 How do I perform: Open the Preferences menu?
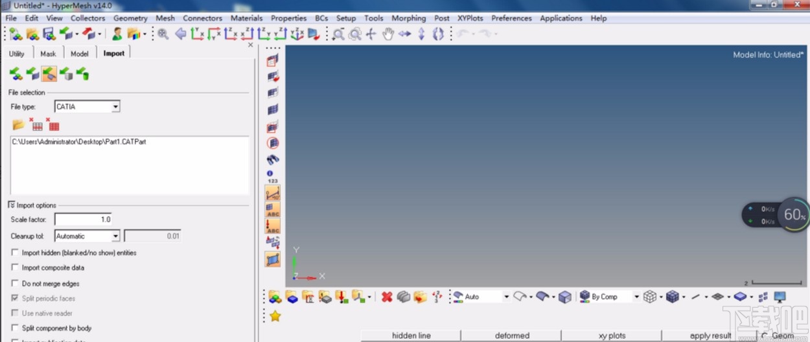tap(511, 18)
